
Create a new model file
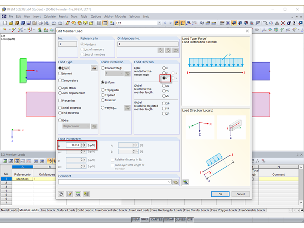click(x=5, y=23)
